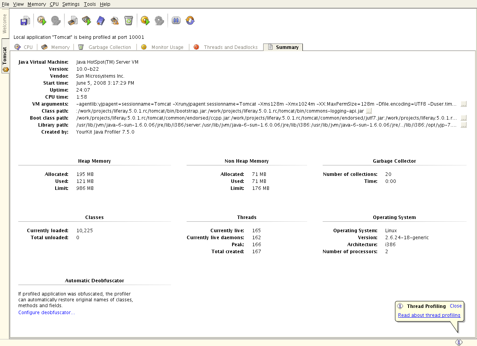Click the total created threads value 167
This screenshot has height=346, width=477.
tap(257, 252)
